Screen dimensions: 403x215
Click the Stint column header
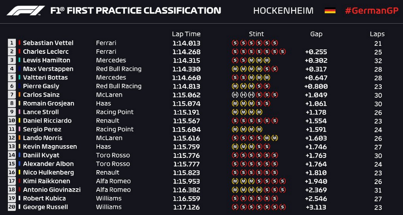[256, 34]
